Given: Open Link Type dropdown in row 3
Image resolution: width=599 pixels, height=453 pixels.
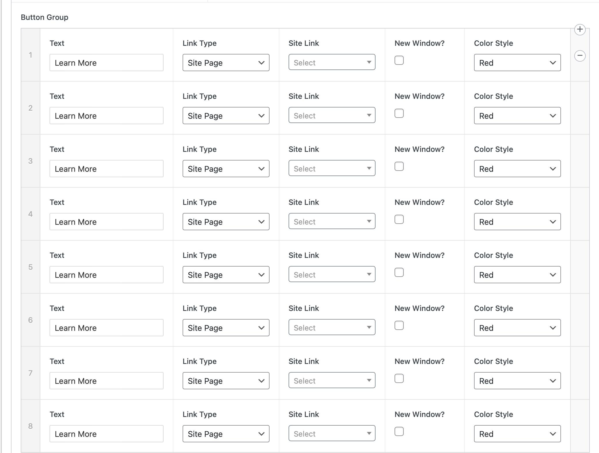Looking at the screenshot, I should [226, 169].
